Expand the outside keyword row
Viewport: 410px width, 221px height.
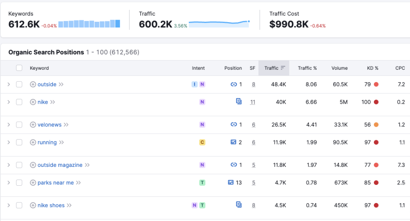coord(9,84)
